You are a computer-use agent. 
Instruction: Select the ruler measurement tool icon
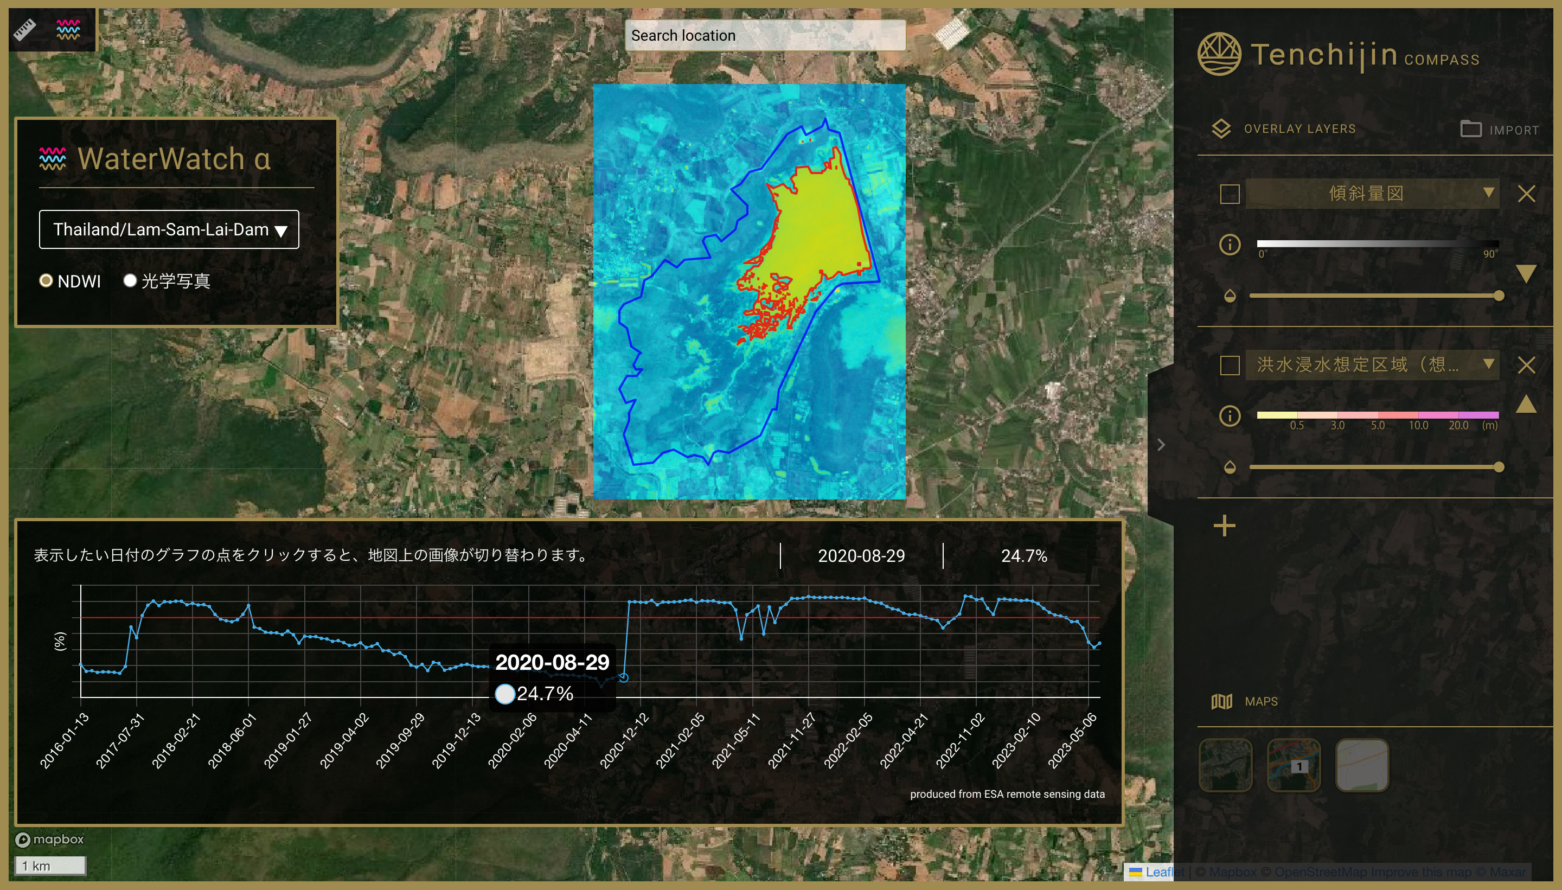(25, 29)
